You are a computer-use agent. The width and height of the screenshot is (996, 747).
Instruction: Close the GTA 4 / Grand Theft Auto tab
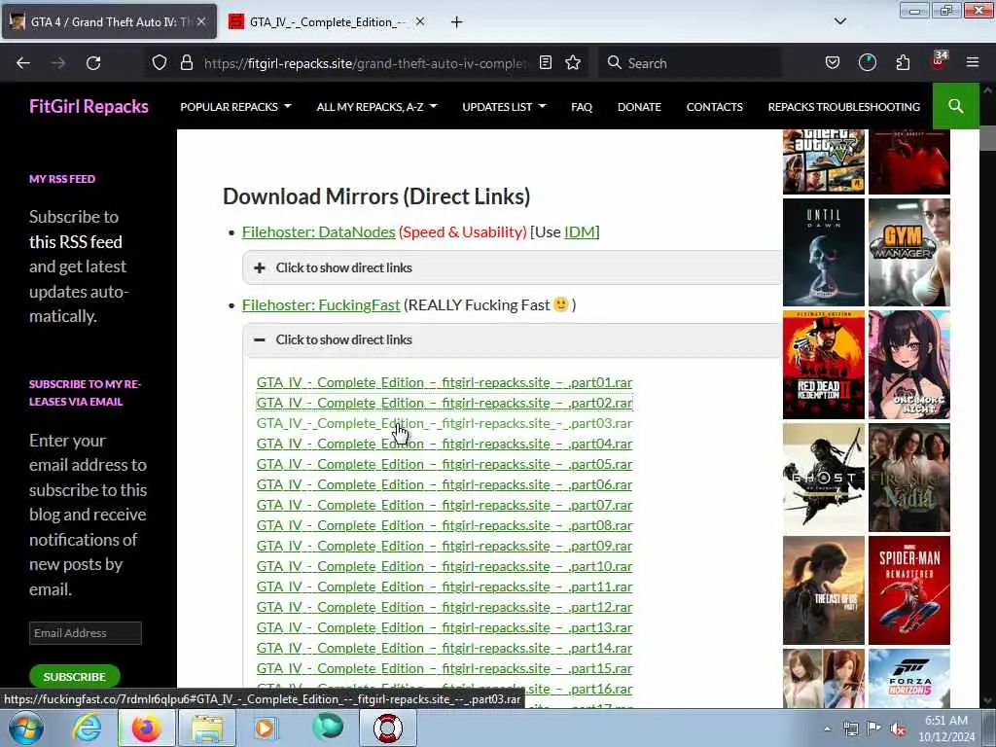pyautogui.click(x=200, y=21)
